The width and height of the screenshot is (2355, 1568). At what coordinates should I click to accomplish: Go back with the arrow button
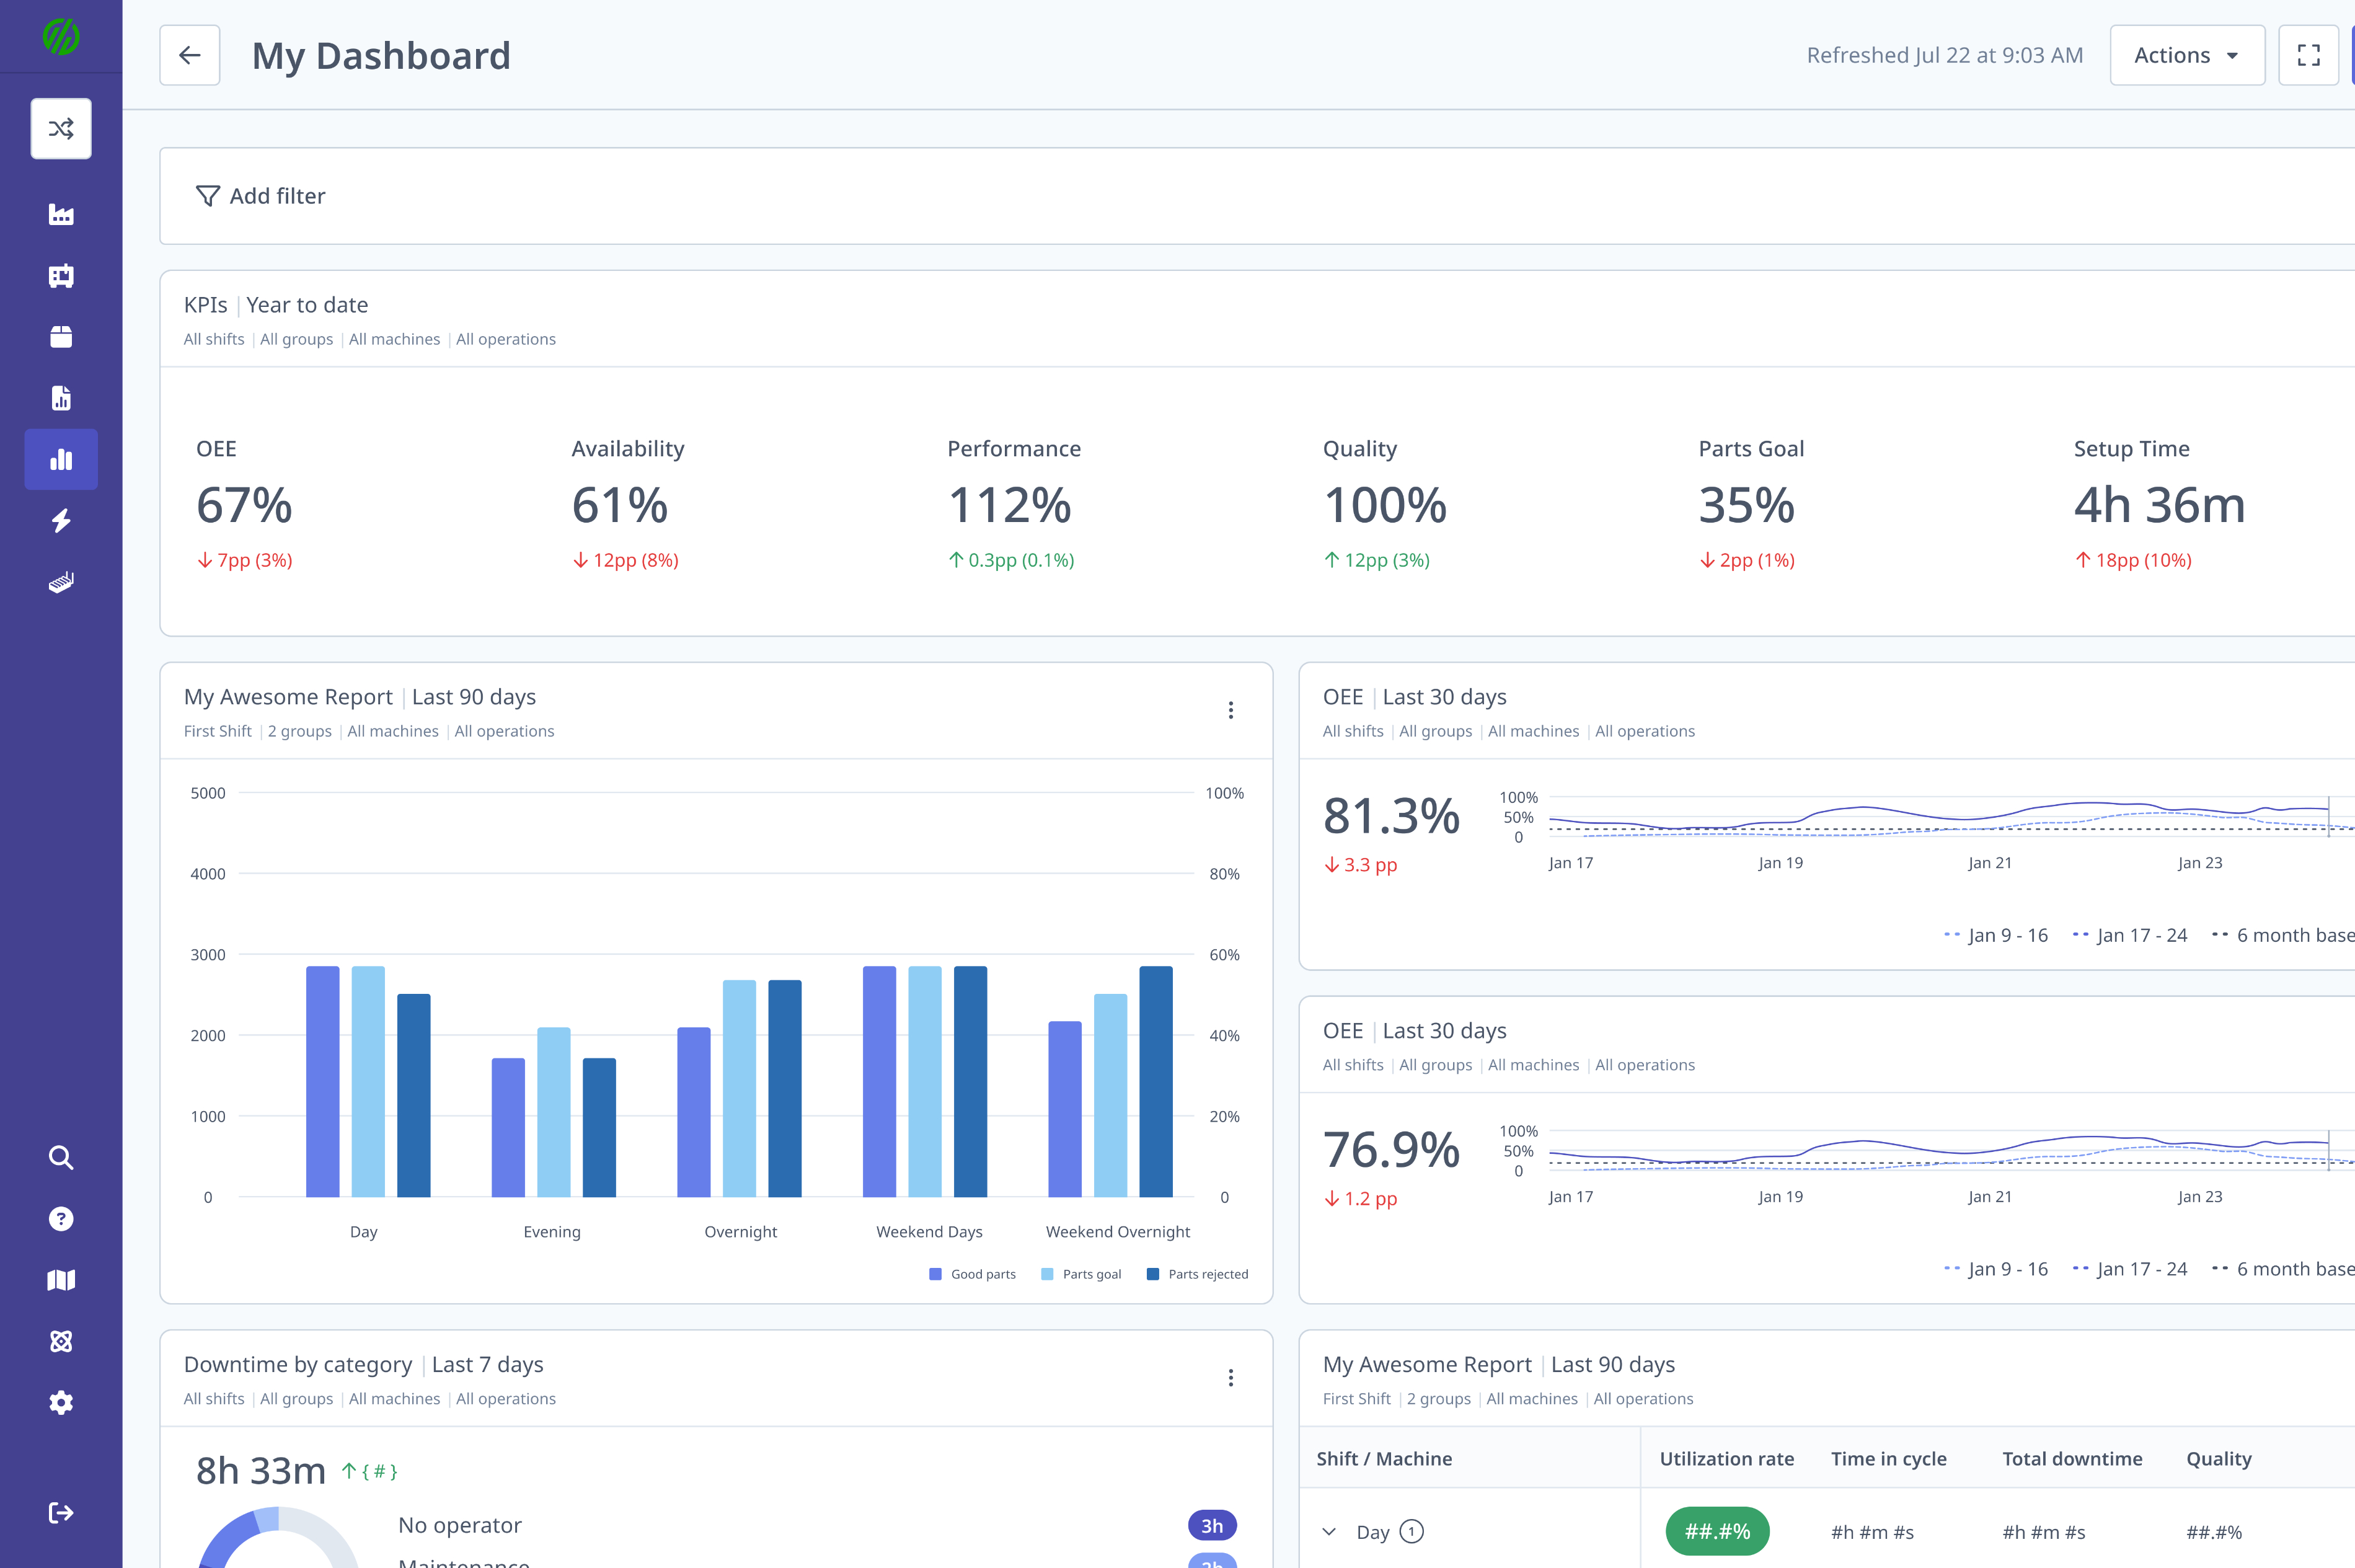(x=190, y=55)
